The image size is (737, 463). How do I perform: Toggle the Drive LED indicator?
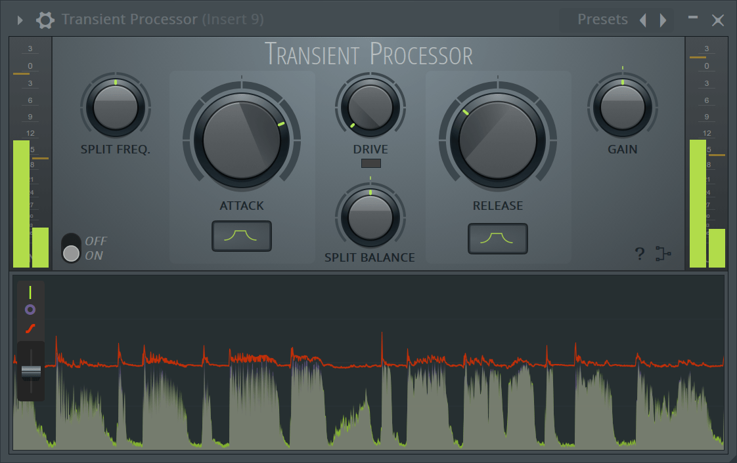tap(370, 163)
